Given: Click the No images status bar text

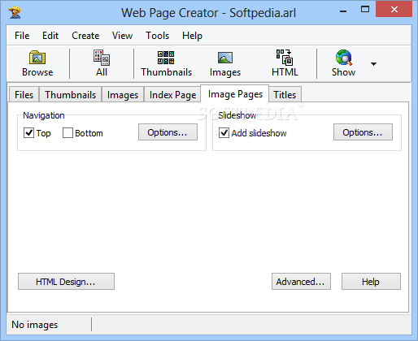Looking at the screenshot, I should [35, 325].
